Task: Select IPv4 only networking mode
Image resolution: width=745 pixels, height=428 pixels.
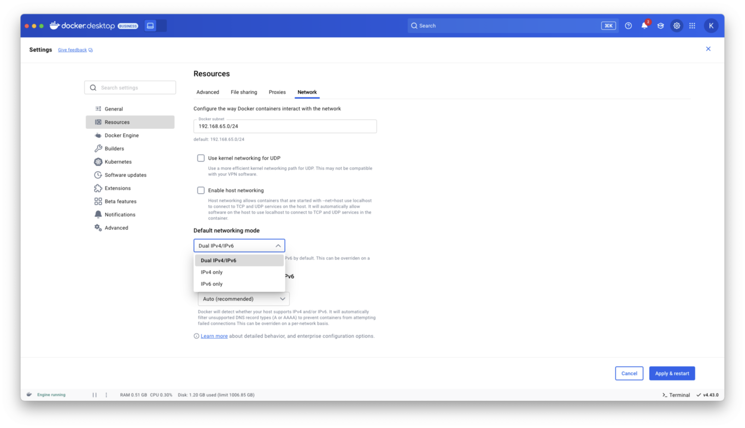Action: [x=211, y=272]
